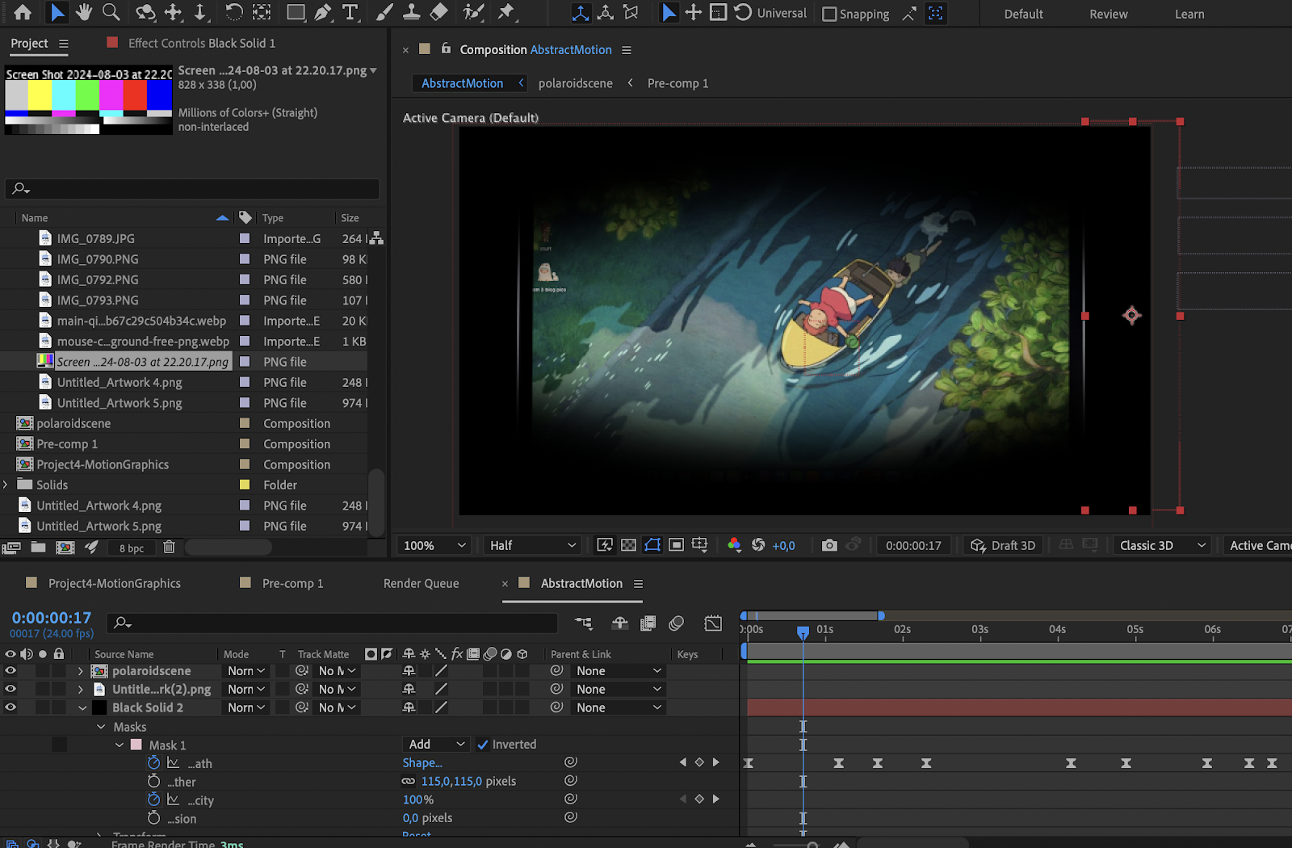Open the Half resolution dropdown
Screen dimensions: 1292x848
(532, 545)
